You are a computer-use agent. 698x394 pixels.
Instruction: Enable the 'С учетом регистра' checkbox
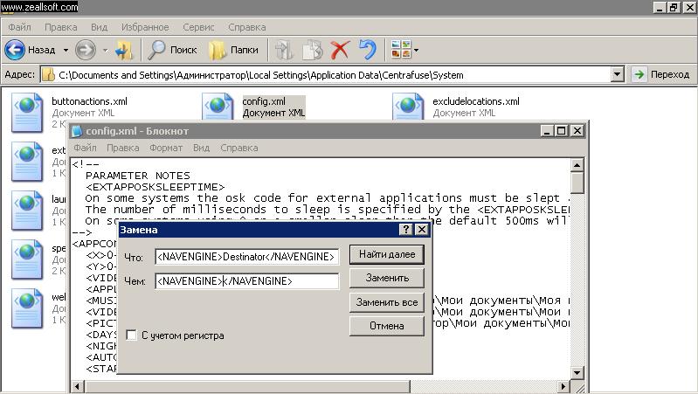132,335
